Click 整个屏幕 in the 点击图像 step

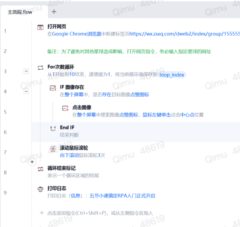[x=86, y=115]
